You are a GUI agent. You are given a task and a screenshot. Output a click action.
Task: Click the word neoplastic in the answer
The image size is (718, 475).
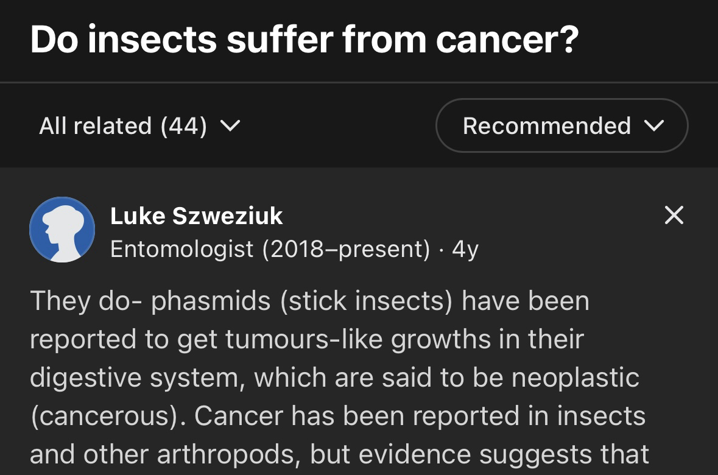[575, 378]
